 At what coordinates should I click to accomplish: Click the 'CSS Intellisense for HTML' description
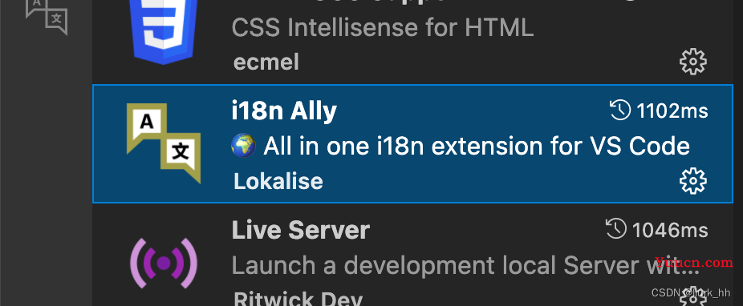(383, 28)
